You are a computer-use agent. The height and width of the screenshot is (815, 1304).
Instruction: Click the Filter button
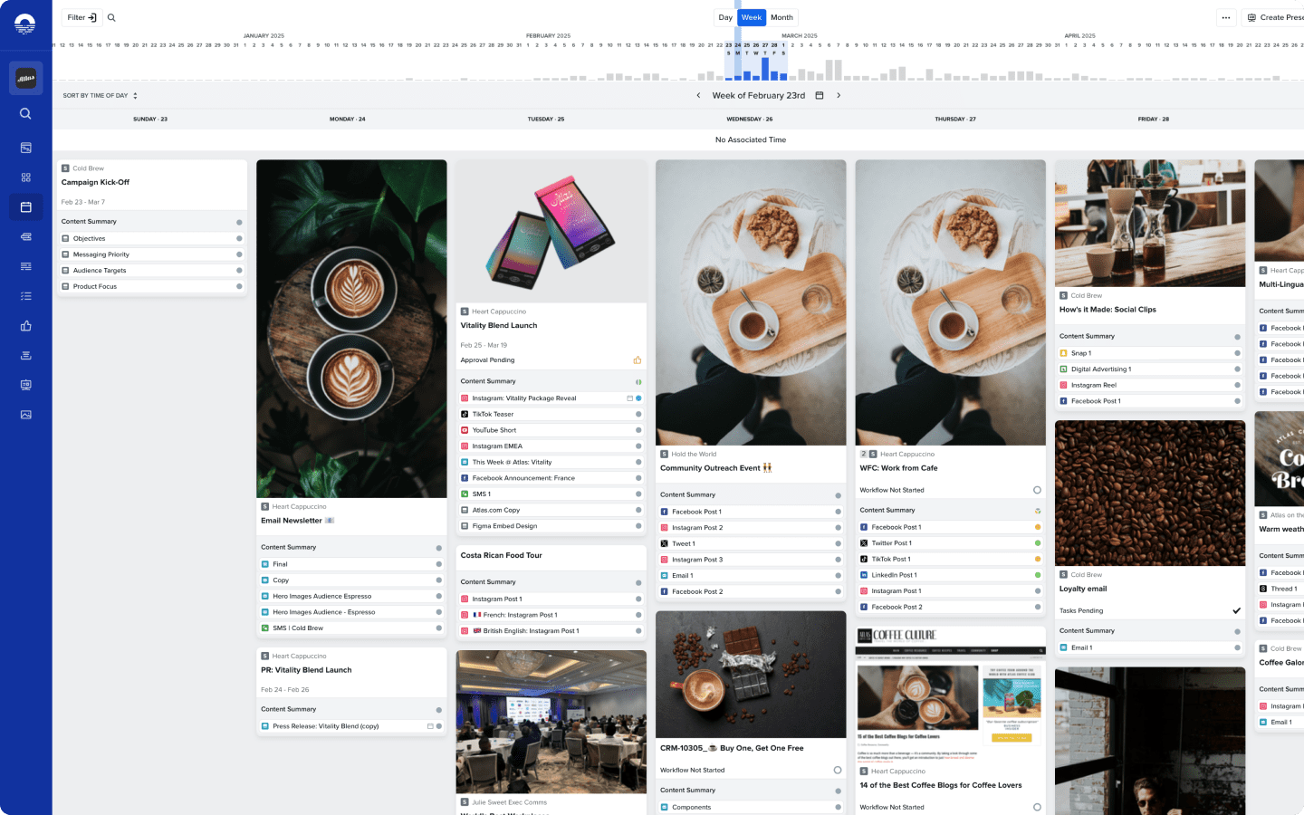[x=81, y=17]
